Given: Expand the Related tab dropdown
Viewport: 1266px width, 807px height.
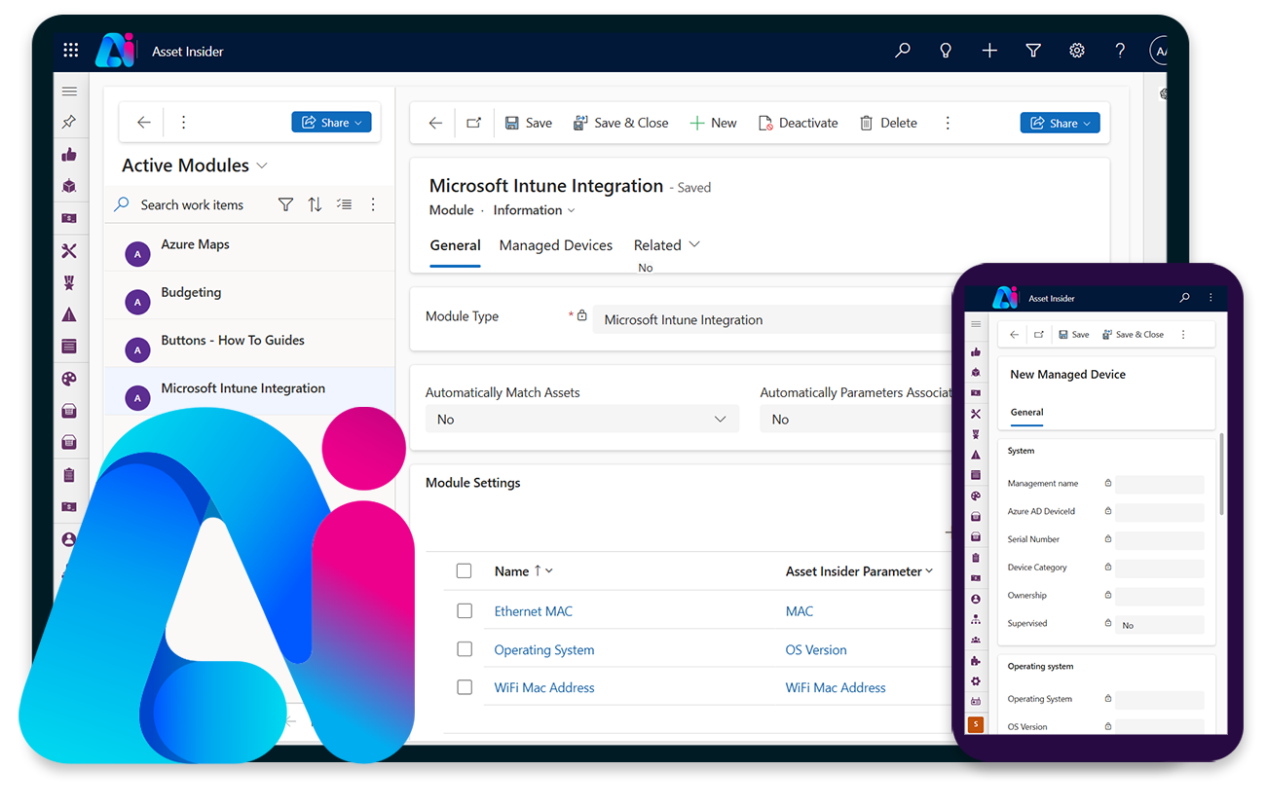Looking at the screenshot, I should [x=694, y=245].
